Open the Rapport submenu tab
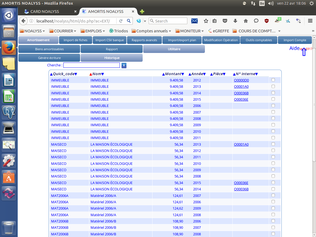The width and height of the screenshot is (316, 237). click(x=112, y=49)
